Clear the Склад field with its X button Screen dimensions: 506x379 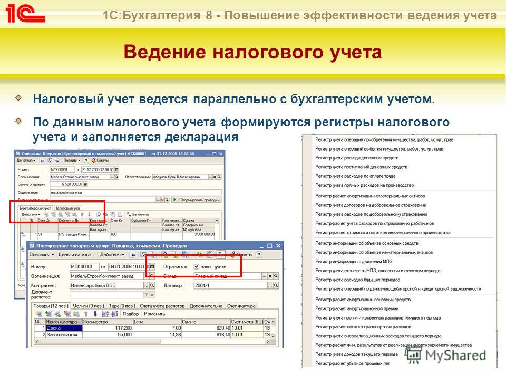[x=270, y=276]
